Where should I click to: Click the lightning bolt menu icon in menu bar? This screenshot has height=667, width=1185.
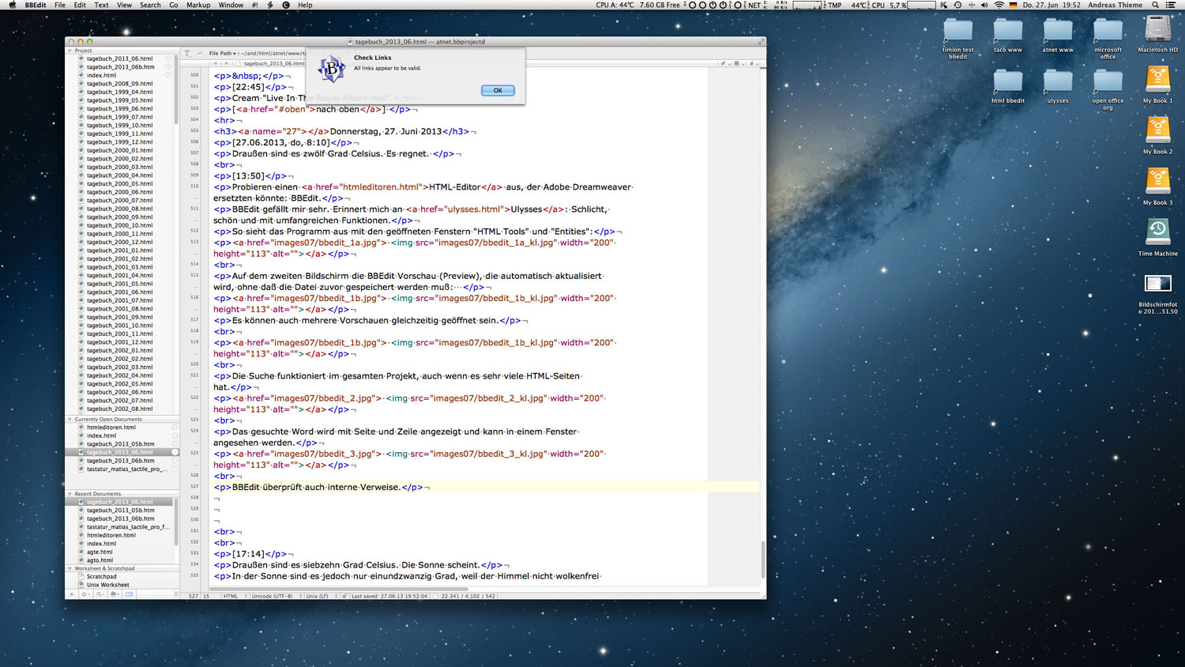pyautogui.click(x=270, y=5)
